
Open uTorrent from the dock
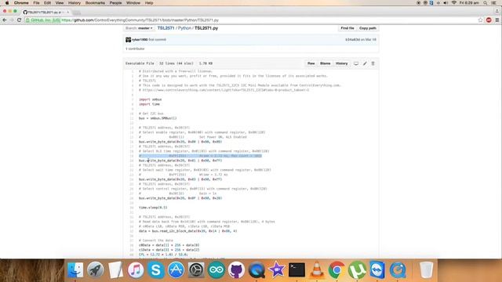coord(358,269)
